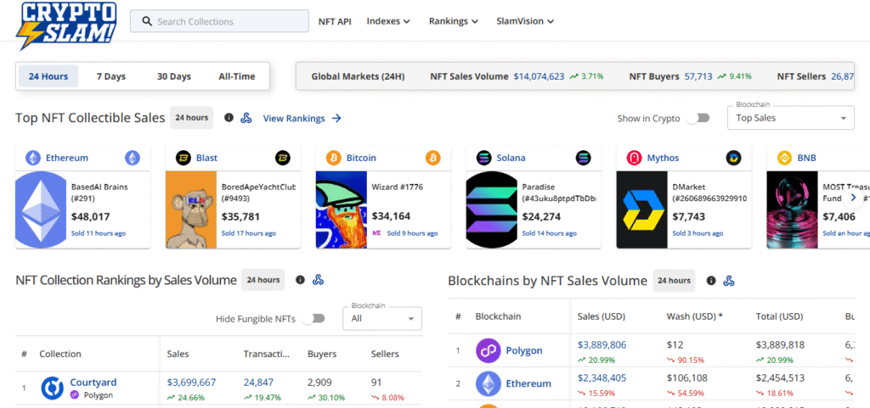Click the Magic Eden marketplace icon on the Wizard card
This screenshot has width=870, height=408.
[x=377, y=233]
